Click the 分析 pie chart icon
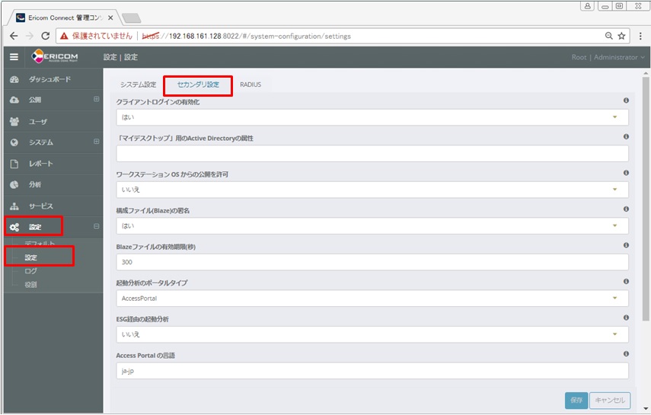The height and width of the screenshot is (415, 651). click(x=14, y=185)
